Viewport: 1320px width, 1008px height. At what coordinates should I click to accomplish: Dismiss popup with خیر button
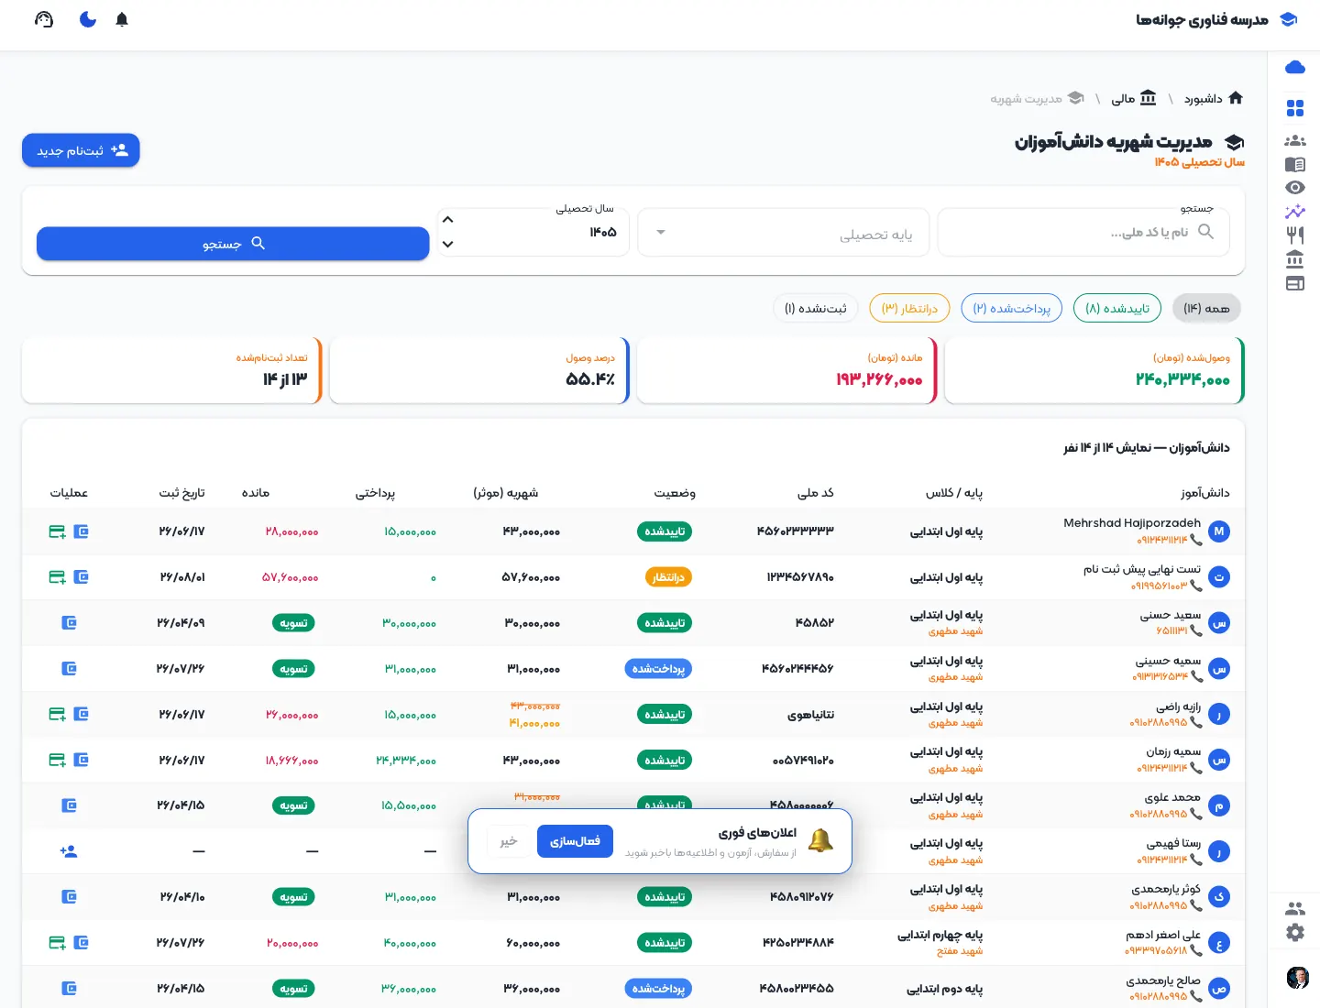click(x=509, y=841)
